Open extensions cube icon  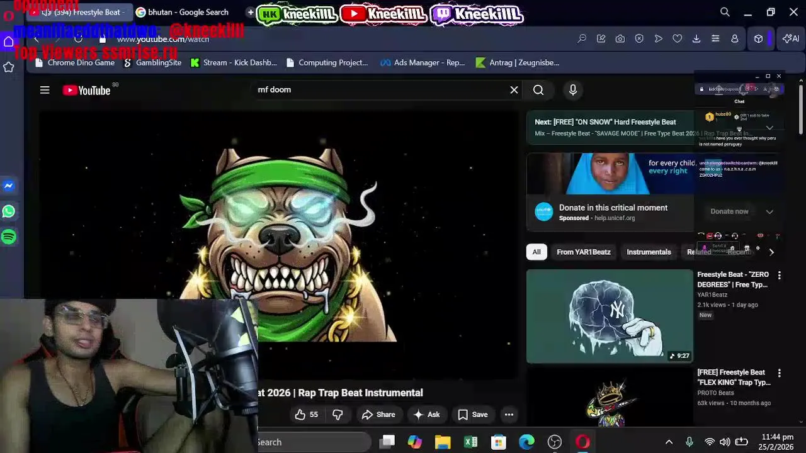pyautogui.click(x=759, y=39)
